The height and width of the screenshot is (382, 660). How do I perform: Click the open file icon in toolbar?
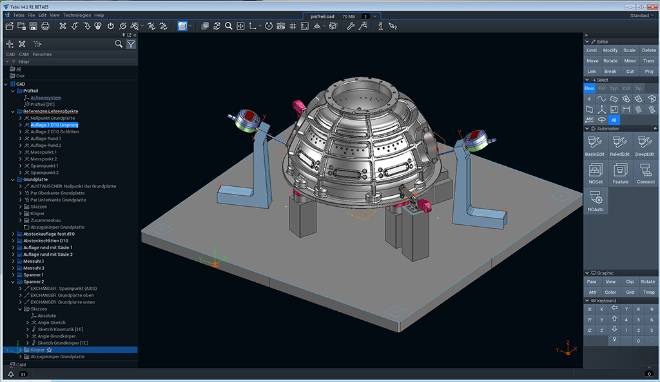[9, 26]
